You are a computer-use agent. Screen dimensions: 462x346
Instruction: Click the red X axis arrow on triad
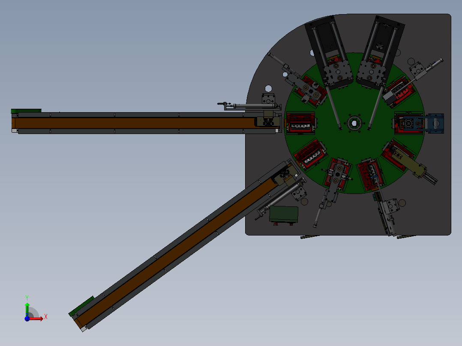point(37,318)
